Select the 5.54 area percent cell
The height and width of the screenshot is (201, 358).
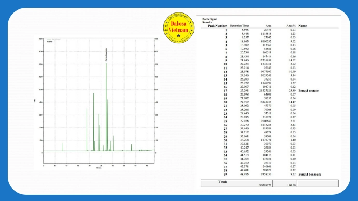pyautogui.click(x=293, y=75)
